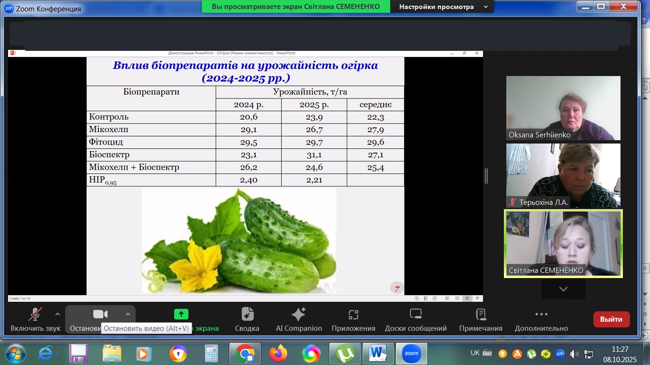650x365 pixels.
Task: Click the system volume speaker tray icon
Action: point(574,354)
